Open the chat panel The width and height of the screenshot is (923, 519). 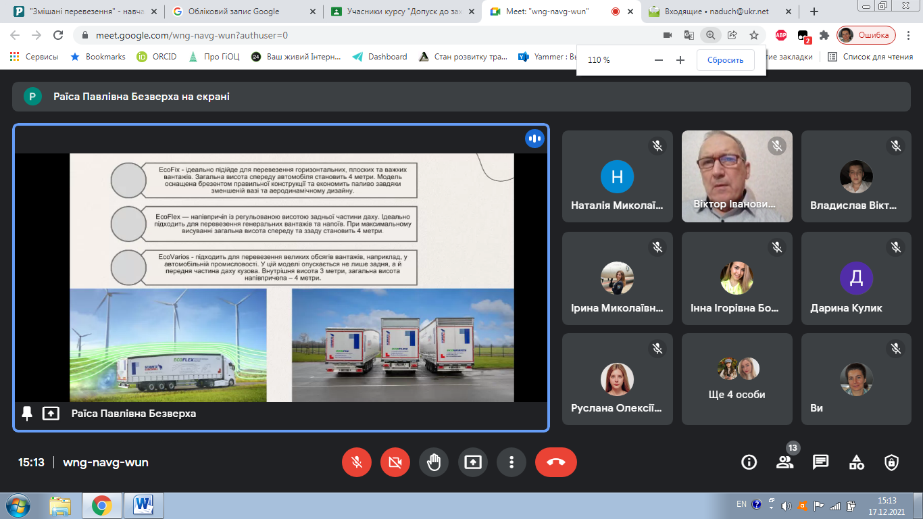(x=820, y=462)
